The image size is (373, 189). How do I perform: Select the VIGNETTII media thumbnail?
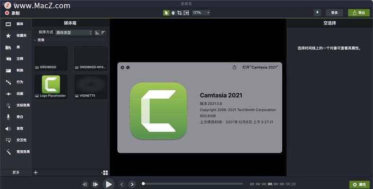(91, 86)
